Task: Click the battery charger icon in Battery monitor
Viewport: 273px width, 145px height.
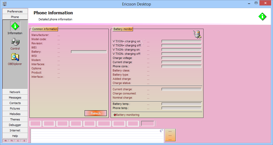Action: click(x=197, y=34)
